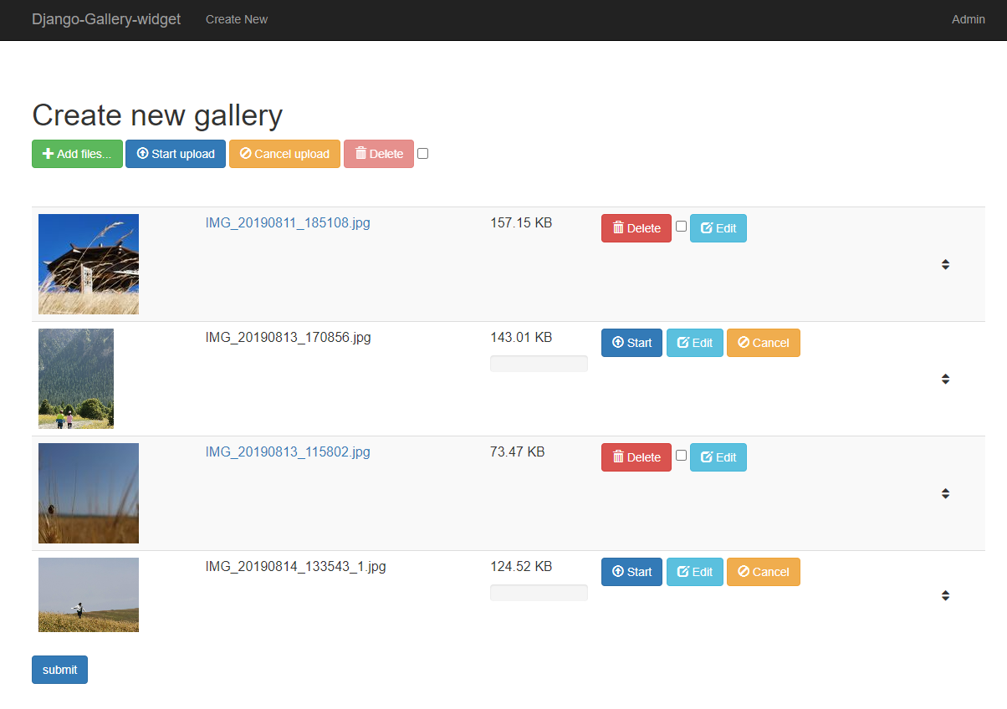Image resolution: width=1007 pixels, height=709 pixels.
Task: Toggle the select-all checkbox next to the Delete button
Action: pyautogui.click(x=422, y=153)
